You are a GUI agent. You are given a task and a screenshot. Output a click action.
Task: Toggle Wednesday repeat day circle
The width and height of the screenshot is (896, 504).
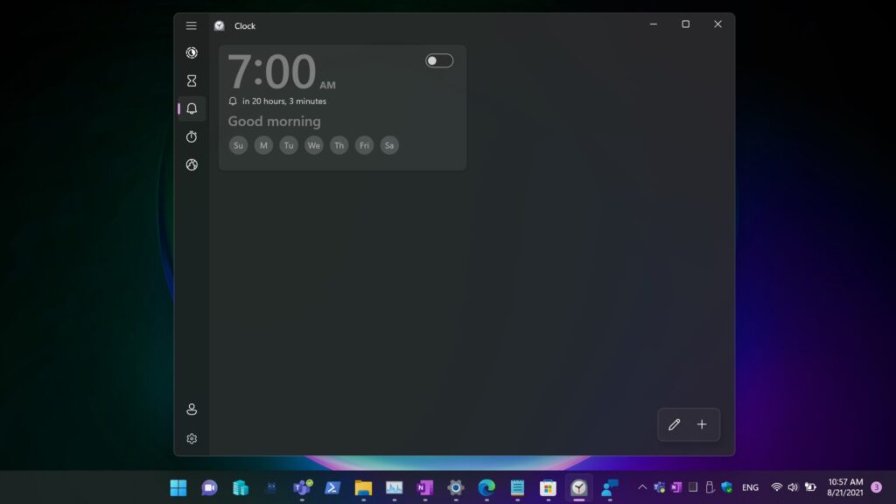313,145
